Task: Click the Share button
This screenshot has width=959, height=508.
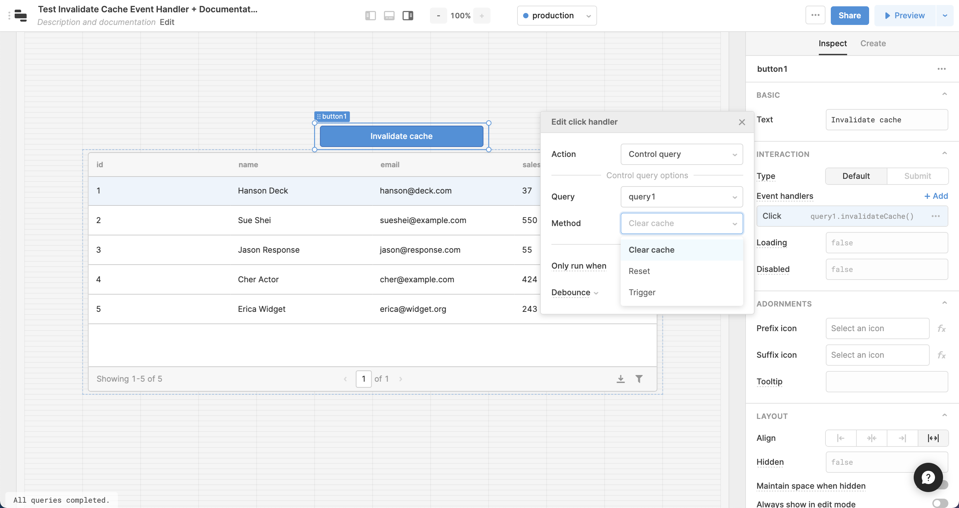Action: point(849,16)
